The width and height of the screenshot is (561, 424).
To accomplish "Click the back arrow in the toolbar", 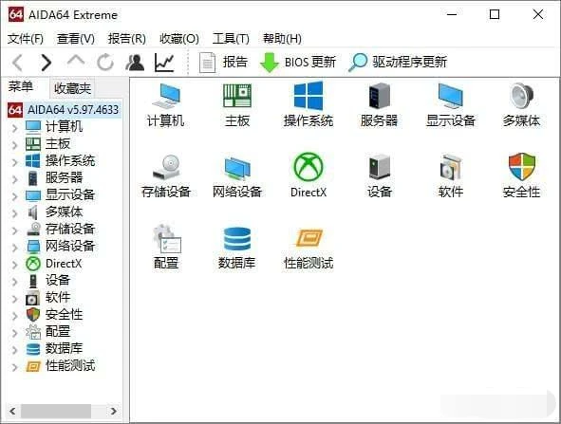I will click(x=17, y=63).
